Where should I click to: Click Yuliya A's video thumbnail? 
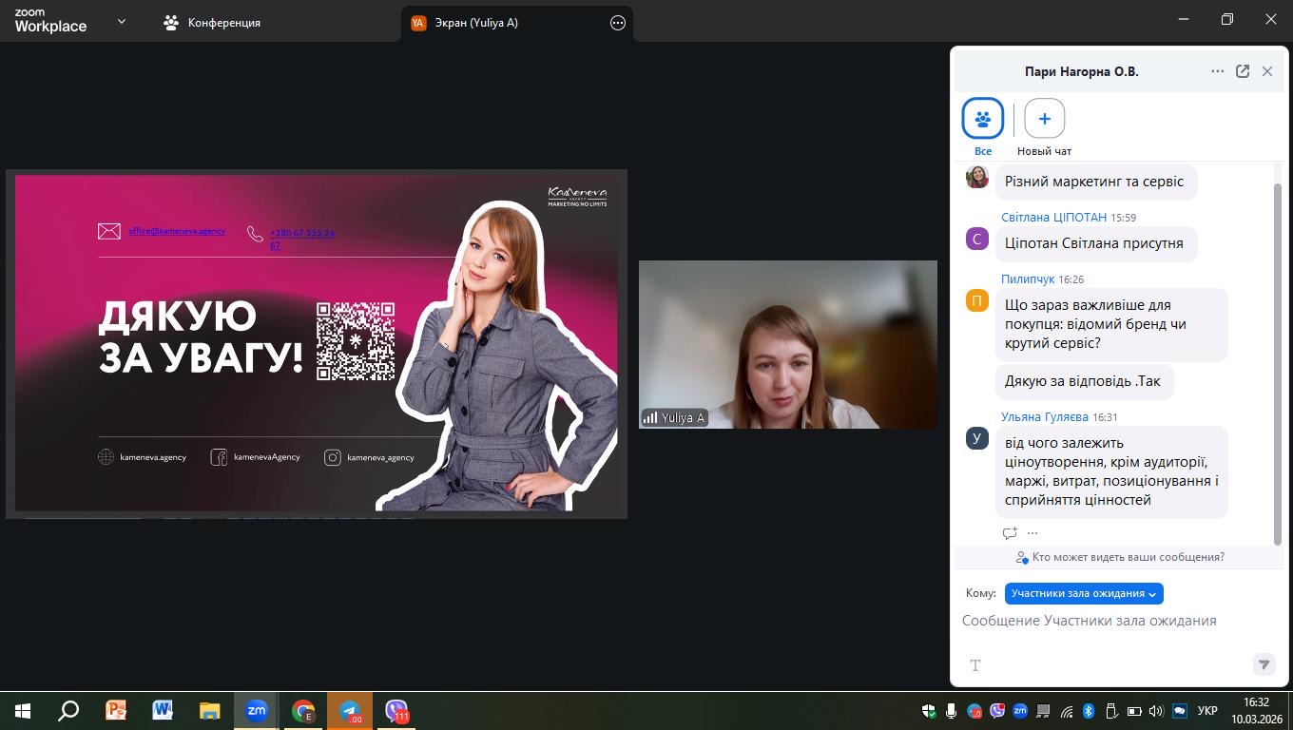click(x=787, y=344)
